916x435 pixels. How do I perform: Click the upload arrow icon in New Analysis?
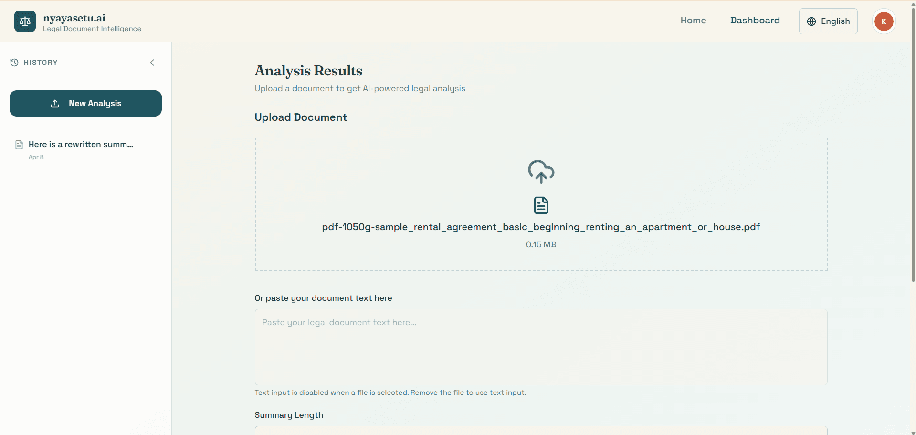[x=55, y=104]
